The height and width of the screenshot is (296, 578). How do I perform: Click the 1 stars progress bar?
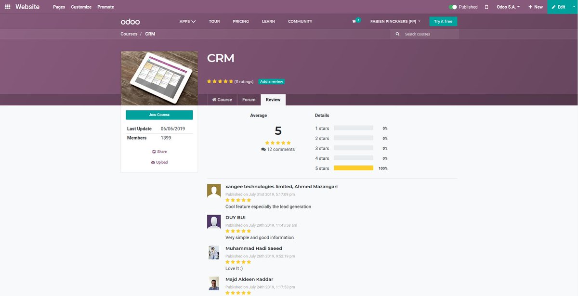point(354,129)
